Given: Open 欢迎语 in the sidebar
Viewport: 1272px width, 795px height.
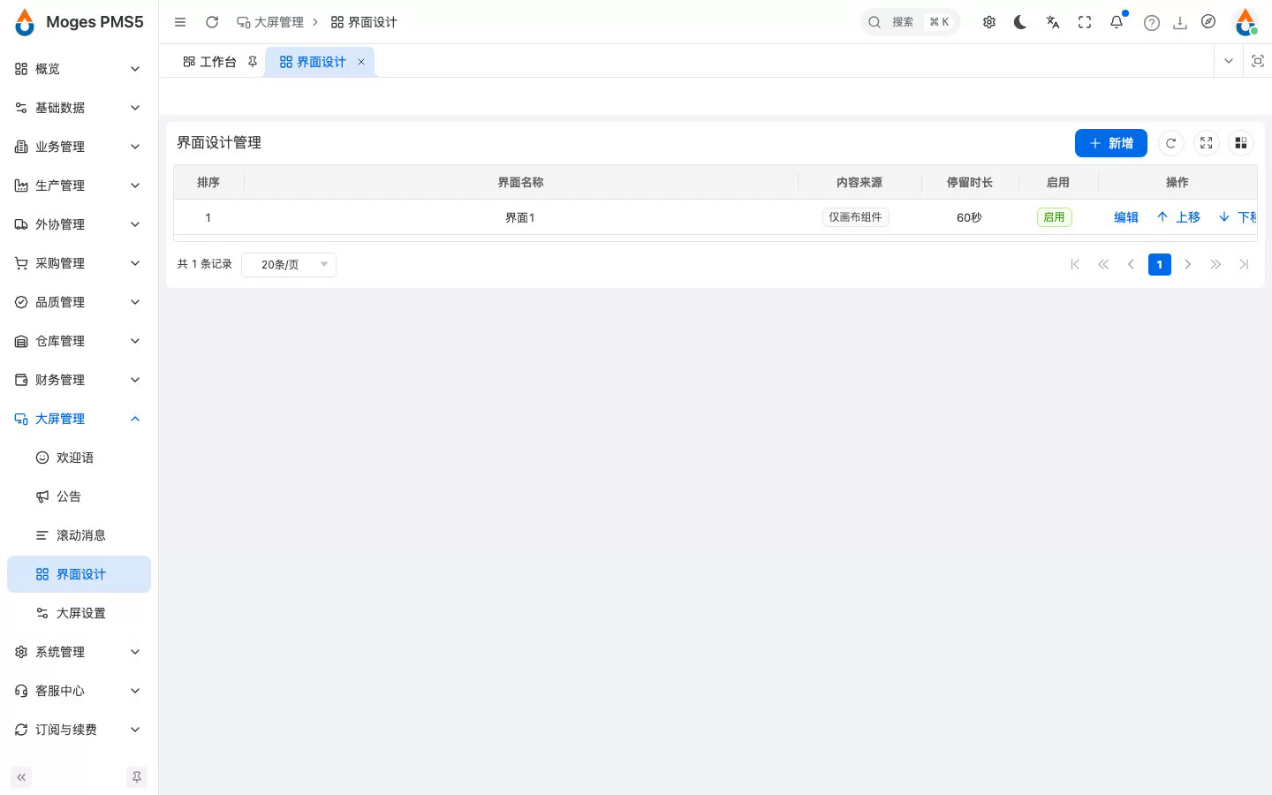Looking at the screenshot, I should [79, 458].
